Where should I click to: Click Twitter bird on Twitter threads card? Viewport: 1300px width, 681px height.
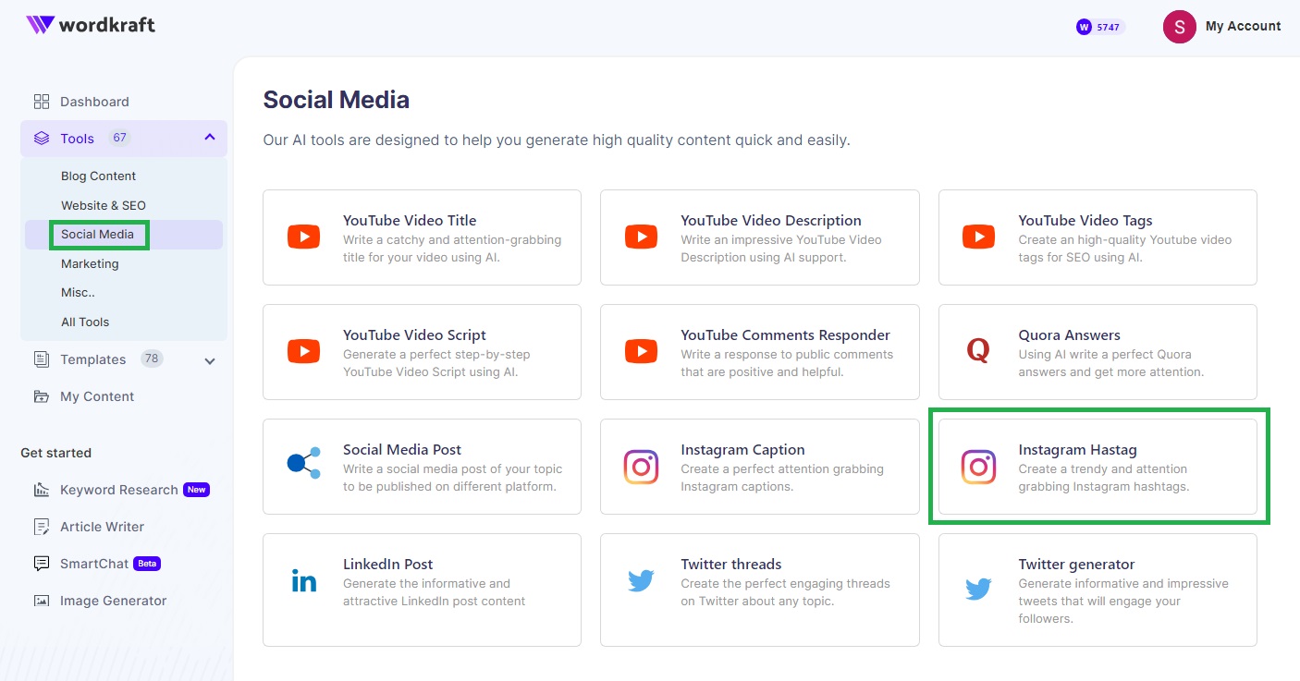point(641,581)
